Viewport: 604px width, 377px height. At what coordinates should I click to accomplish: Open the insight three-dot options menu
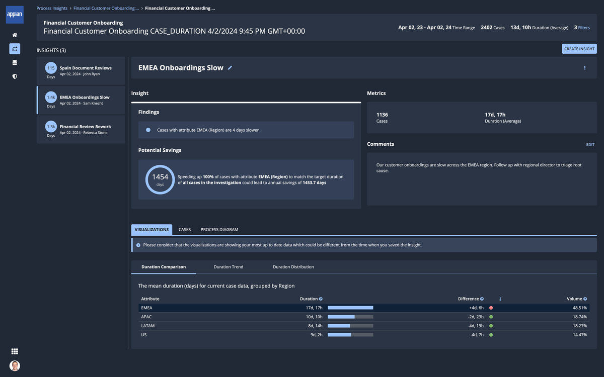tap(584, 68)
